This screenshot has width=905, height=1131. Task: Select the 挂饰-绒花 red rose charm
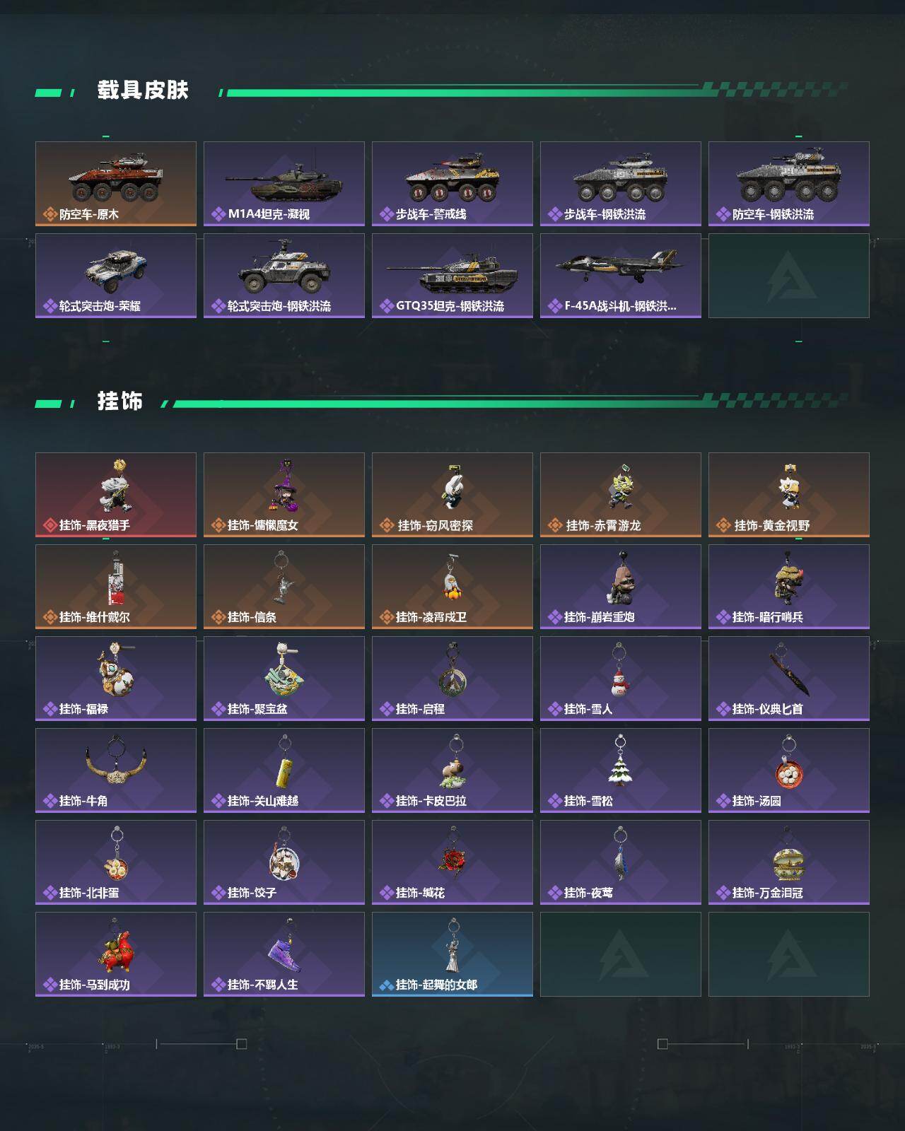pyautogui.click(x=452, y=862)
